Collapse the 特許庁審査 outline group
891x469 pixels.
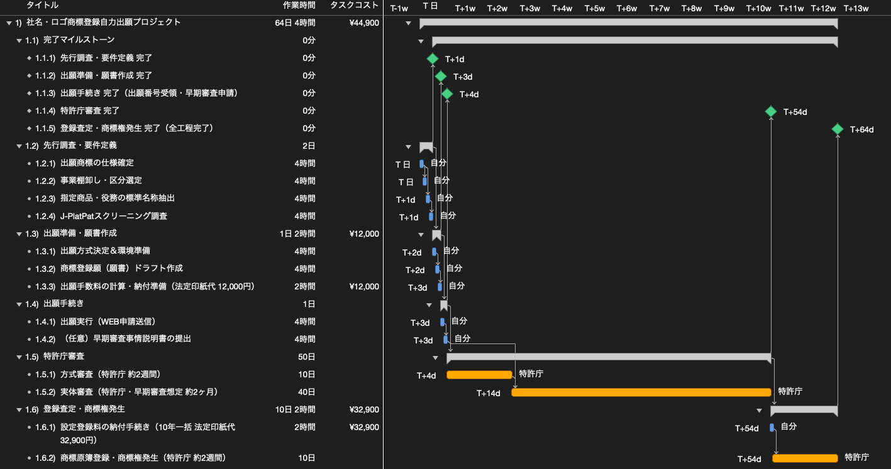19,357
